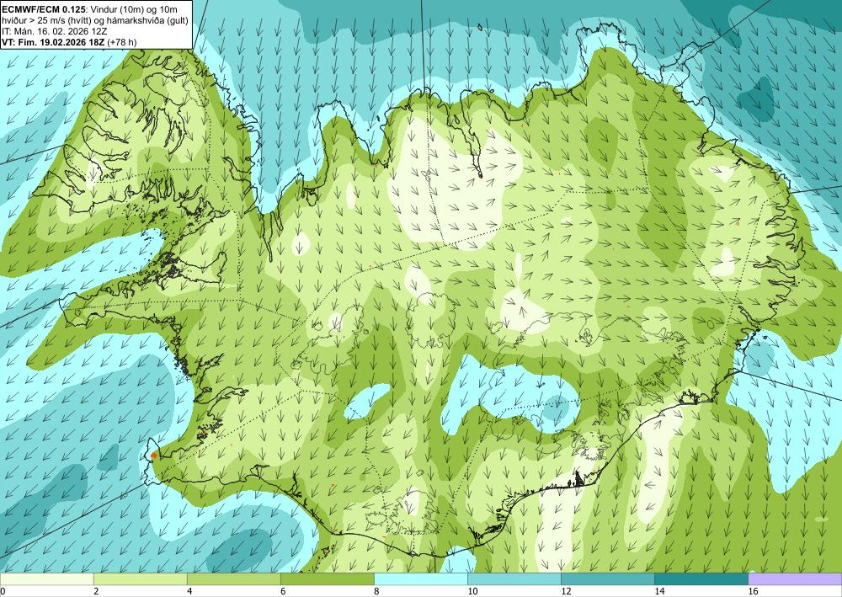
Task: Click the "ECMWF/ECM 0.125" model title text
Action: point(44,9)
